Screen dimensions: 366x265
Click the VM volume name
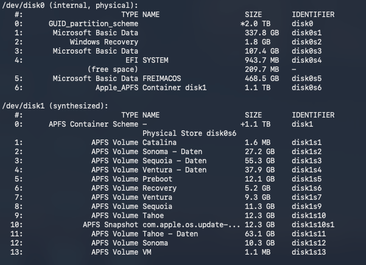click(x=147, y=252)
